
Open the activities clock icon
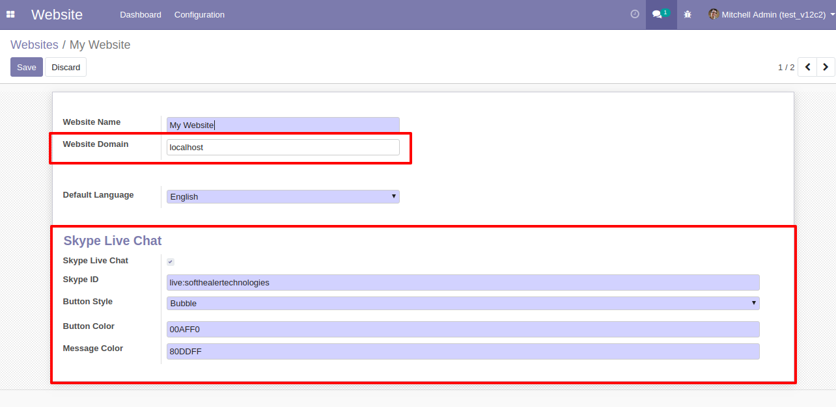point(635,14)
